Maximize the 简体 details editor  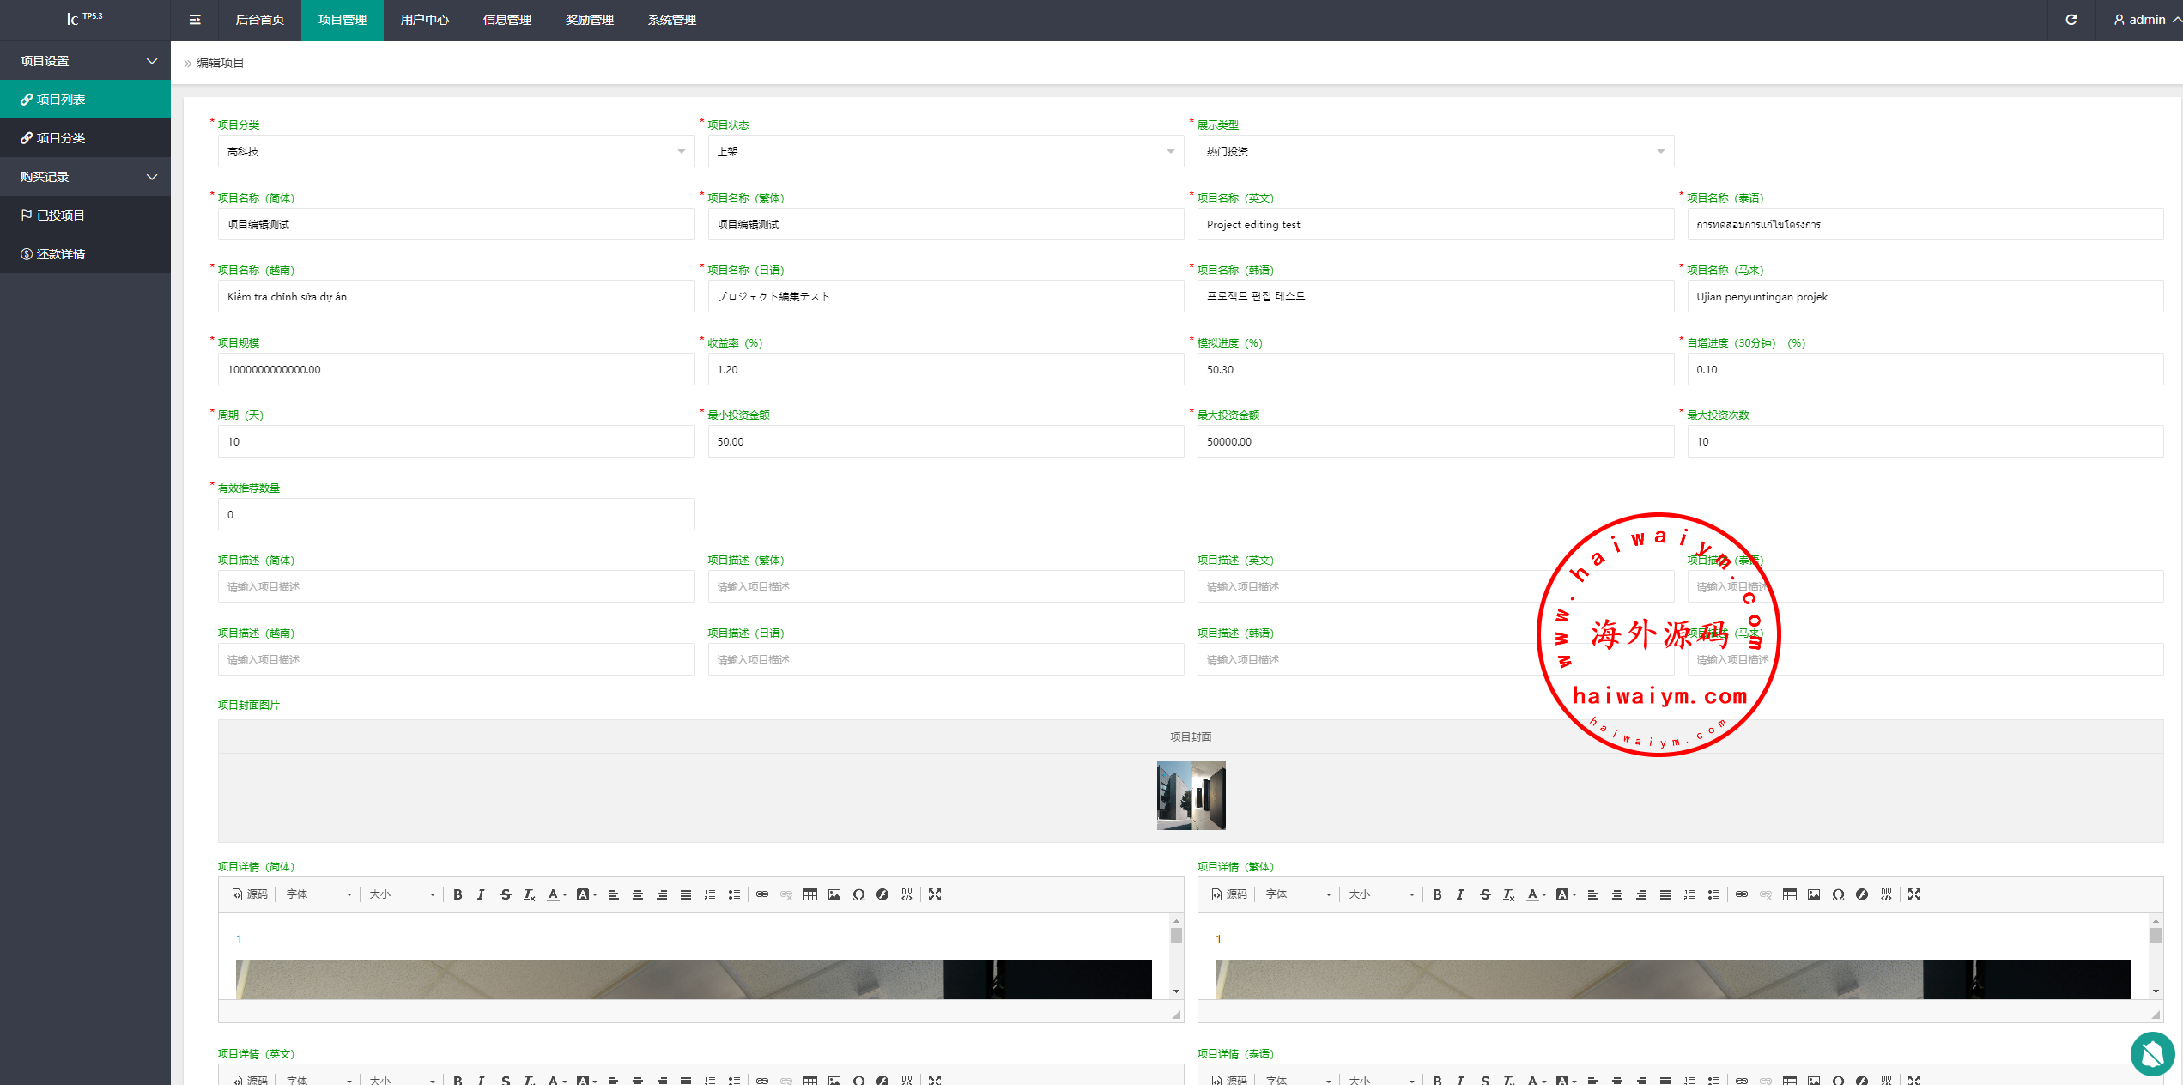[935, 894]
